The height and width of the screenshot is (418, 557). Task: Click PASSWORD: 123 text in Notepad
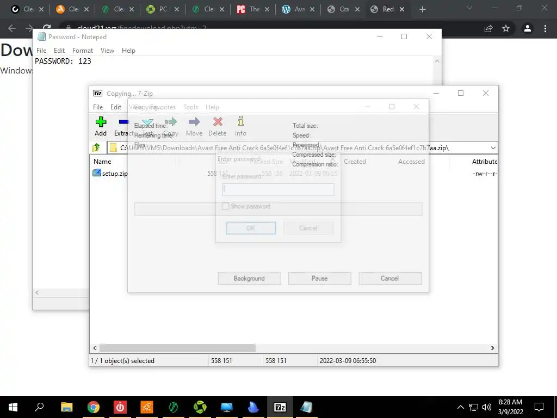tap(63, 61)
